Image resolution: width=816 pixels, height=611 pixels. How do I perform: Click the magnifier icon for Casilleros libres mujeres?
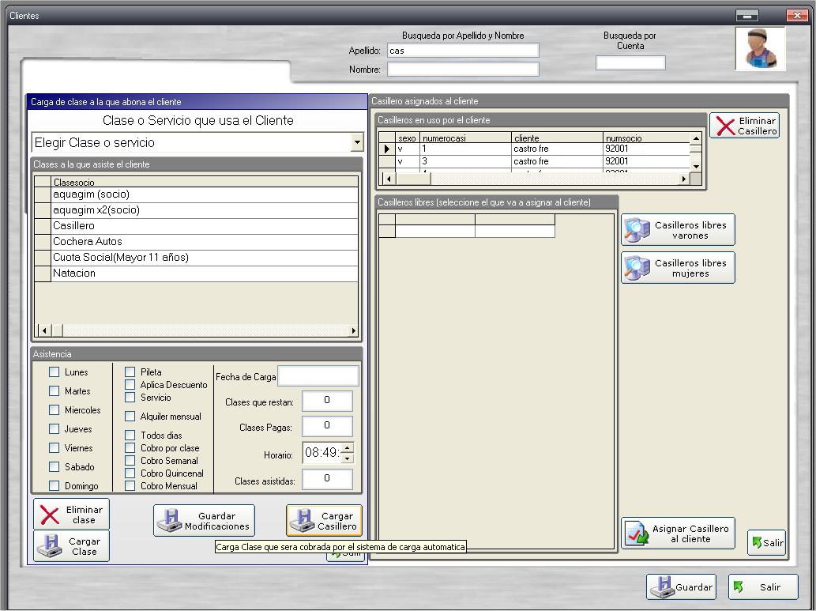[637, 268]
